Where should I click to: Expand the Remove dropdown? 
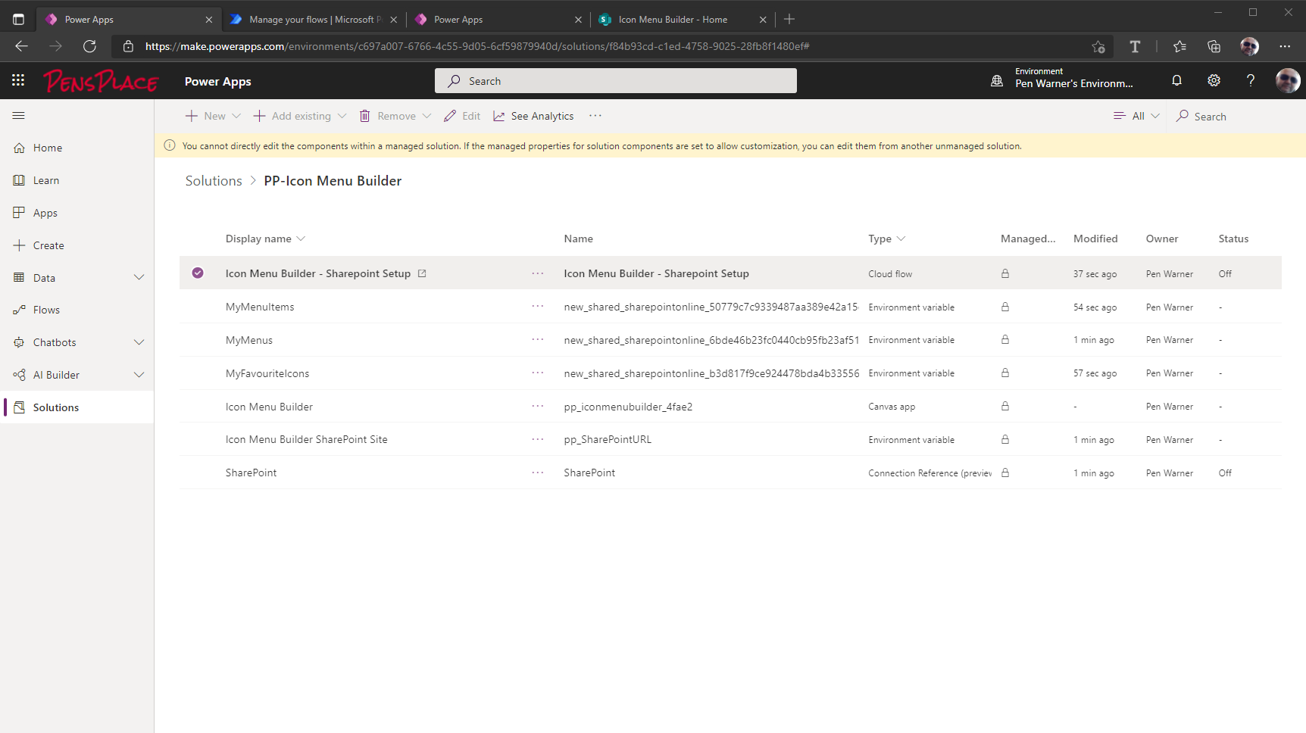click(x=426, y=116)
